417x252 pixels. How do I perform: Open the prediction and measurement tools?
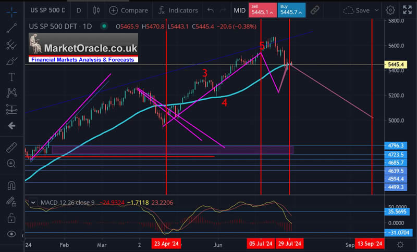(x=11, y=109)
